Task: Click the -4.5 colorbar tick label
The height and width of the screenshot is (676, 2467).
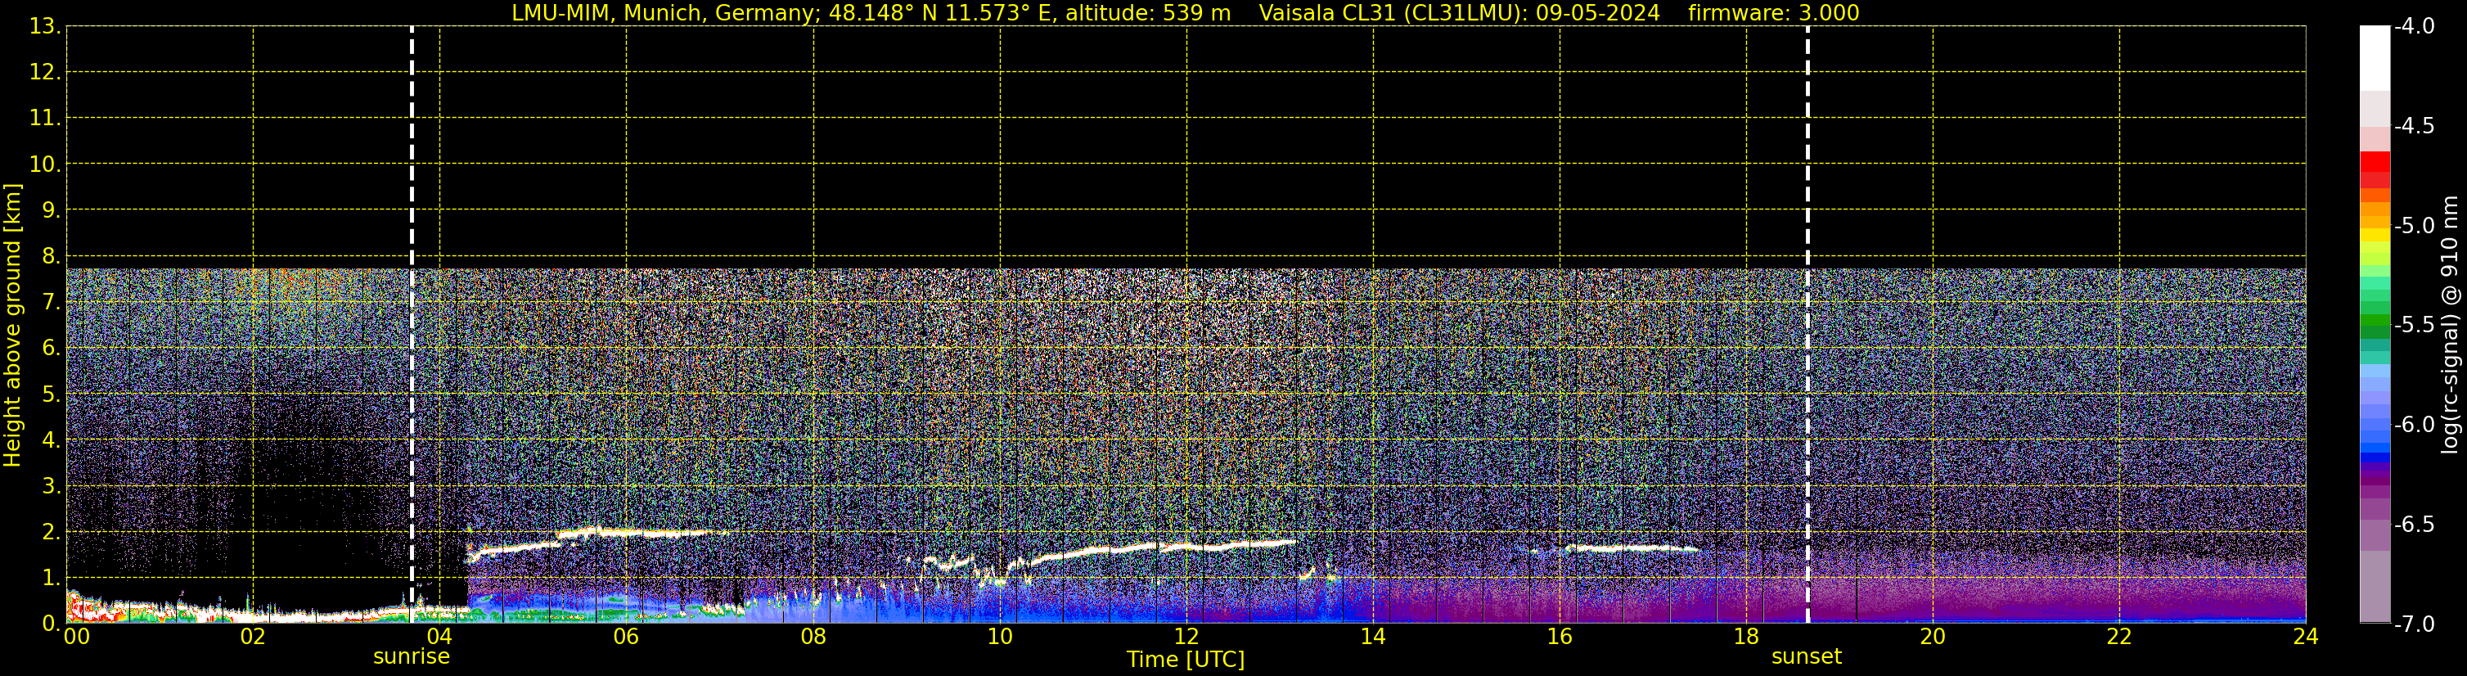Action: pyautogui.click(x=2413, y=126)
